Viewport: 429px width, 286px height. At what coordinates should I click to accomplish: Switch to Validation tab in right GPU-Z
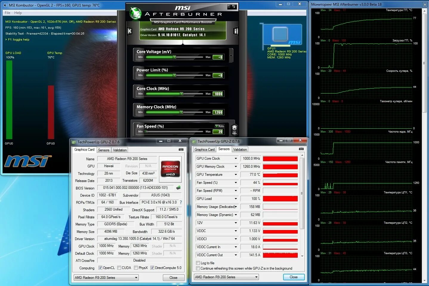[240, 150]
